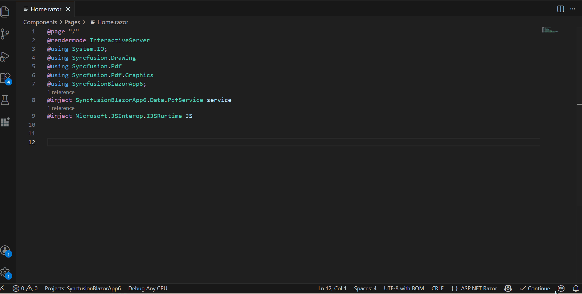Open the Components breadcrumb dropdown

click(x=40, y=22)
